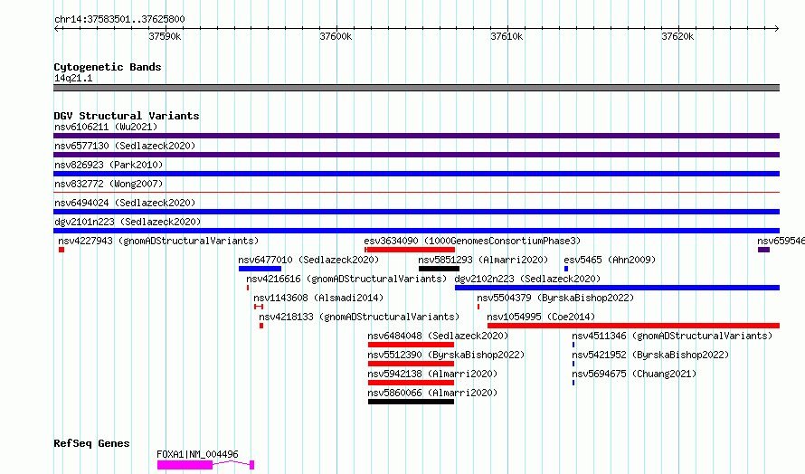Open nsv6484048 (Sedlazeck2020) label
Viewport: 805px width, 474px height.
pos(438,336)
